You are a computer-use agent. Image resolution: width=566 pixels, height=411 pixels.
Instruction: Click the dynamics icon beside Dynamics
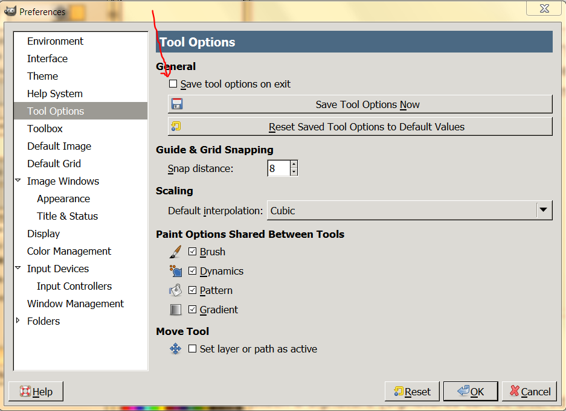175,271
